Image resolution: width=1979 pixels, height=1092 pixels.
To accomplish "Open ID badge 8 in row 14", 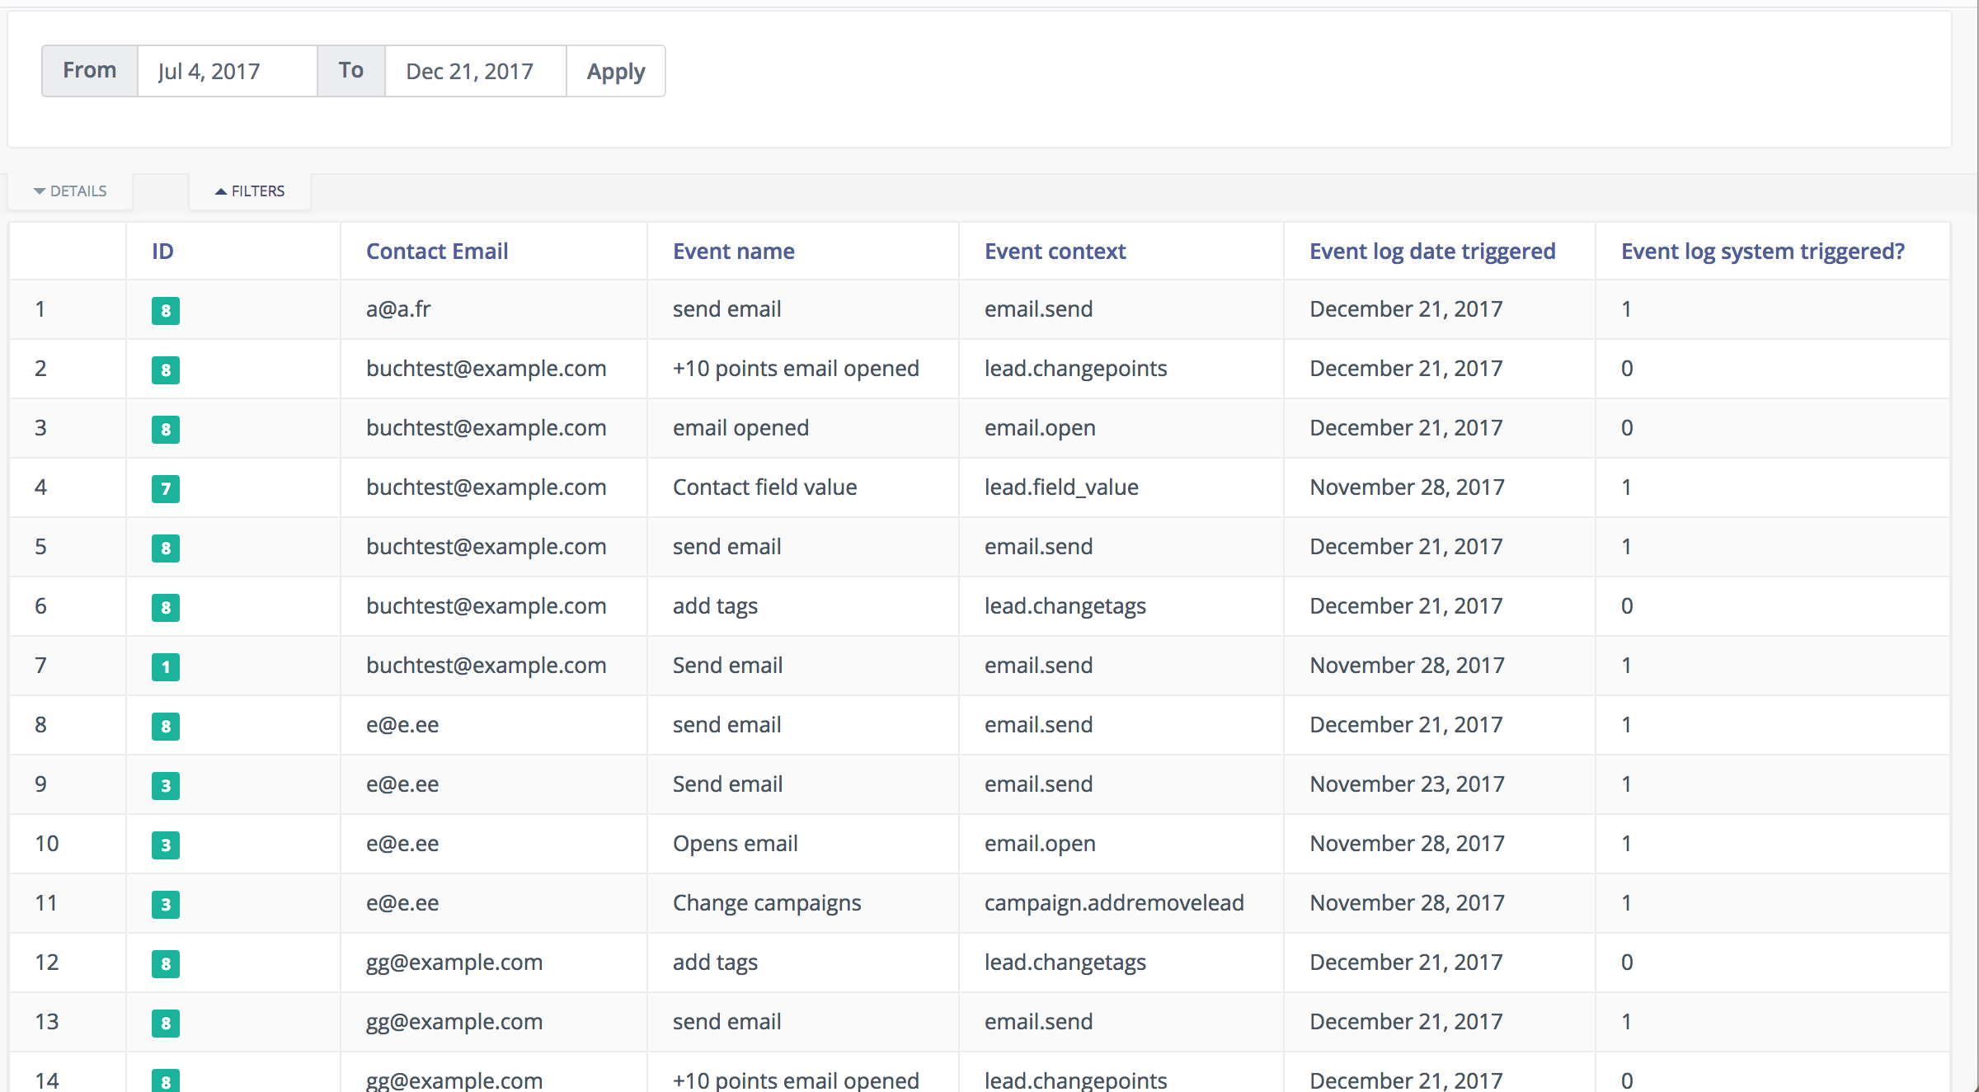I will coord(166,1080).
